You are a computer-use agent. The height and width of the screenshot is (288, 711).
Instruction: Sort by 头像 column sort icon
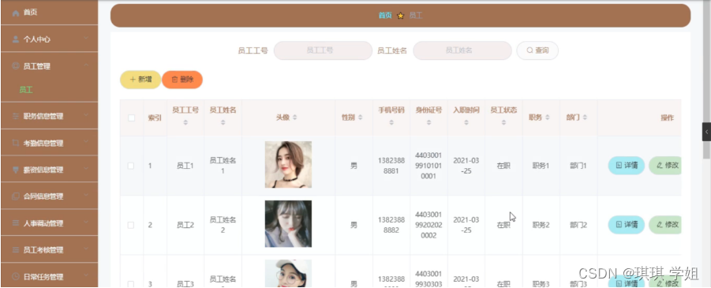coord(295,118)
